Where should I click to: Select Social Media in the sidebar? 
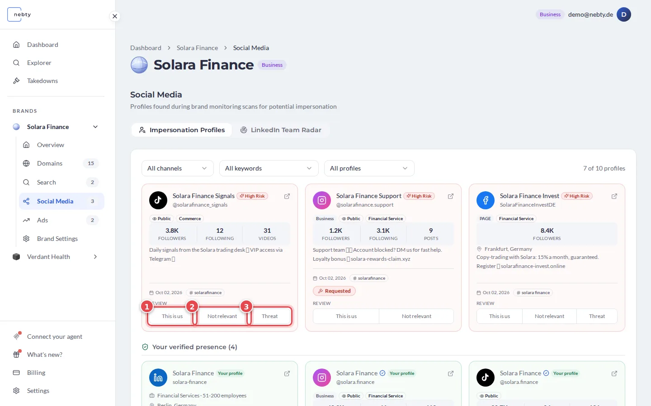pyautogui.click(x=61, y=201)
